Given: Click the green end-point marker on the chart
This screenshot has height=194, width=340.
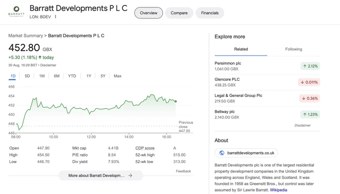Looking at the screenshot, I should point(175,101).
